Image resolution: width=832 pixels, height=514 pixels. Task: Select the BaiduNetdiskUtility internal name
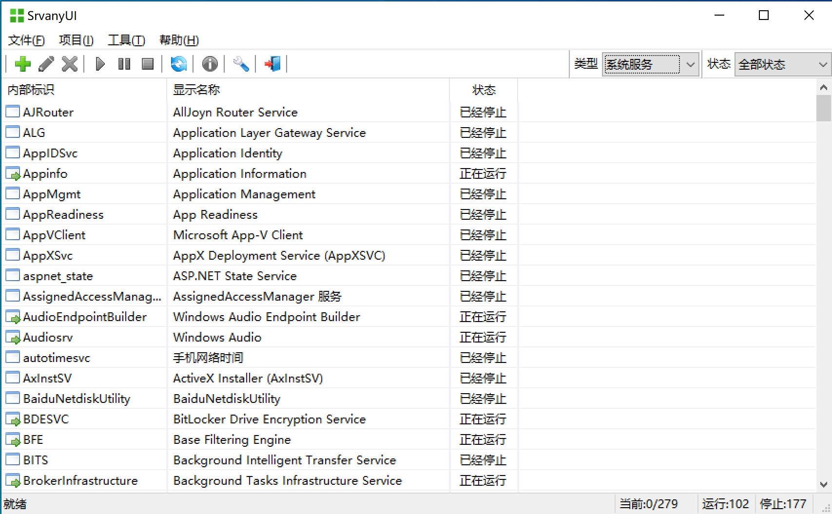pyautogui.click(x=77, y=399)
